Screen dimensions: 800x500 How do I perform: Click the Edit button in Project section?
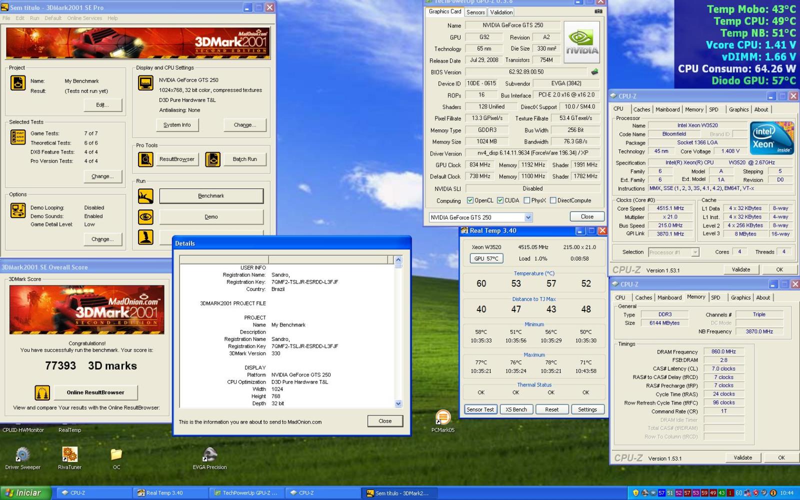pyautogui.click(x=102, y=105)
